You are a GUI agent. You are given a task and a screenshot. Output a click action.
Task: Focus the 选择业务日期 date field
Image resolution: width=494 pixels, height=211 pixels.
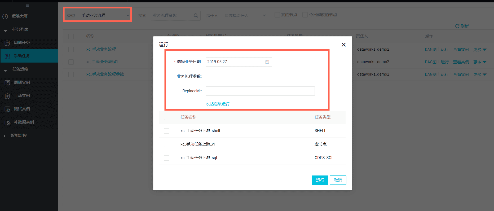coord(239,62)
